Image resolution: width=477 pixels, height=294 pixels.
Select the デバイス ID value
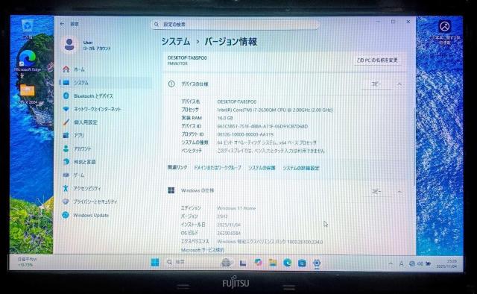coord(262,126)
